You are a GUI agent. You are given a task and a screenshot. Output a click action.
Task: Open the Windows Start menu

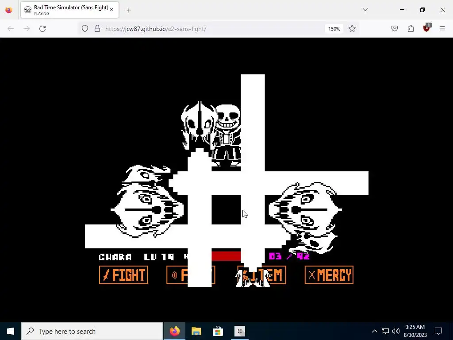pos(11,331)
